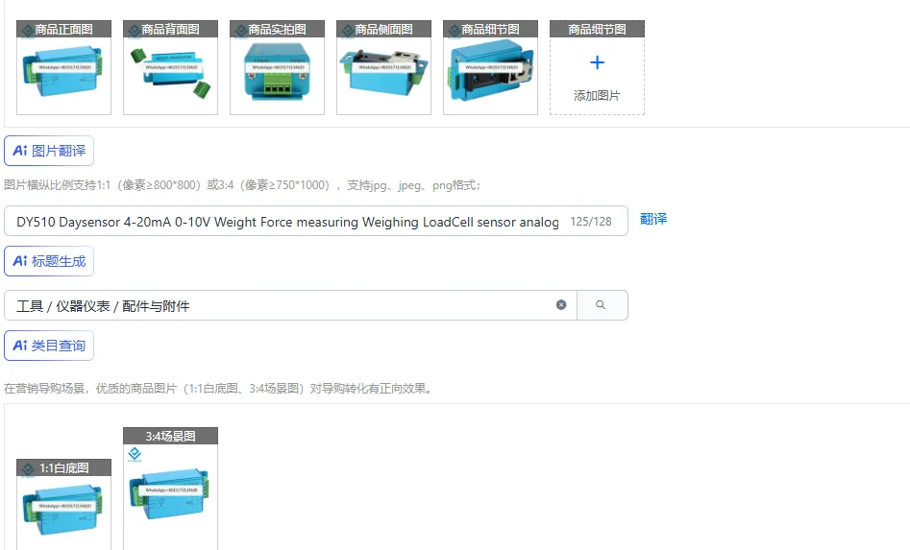Click the 125/128 character counter text
Screen dimensions: 910x550
(591, 222)
